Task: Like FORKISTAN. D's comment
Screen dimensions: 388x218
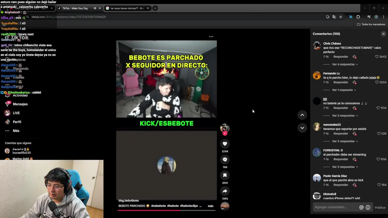Action: [x=378, y=159]
